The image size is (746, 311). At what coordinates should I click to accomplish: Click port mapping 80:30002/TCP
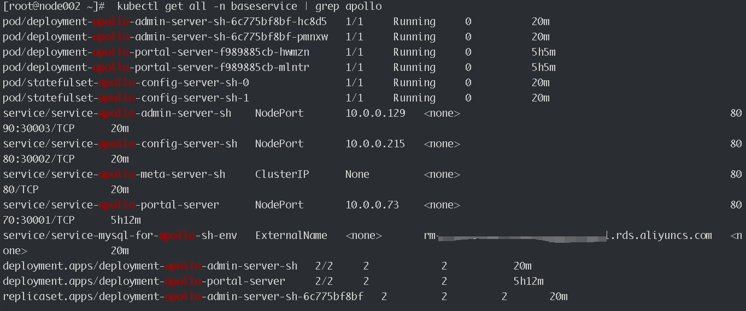(x=39, y=159)
